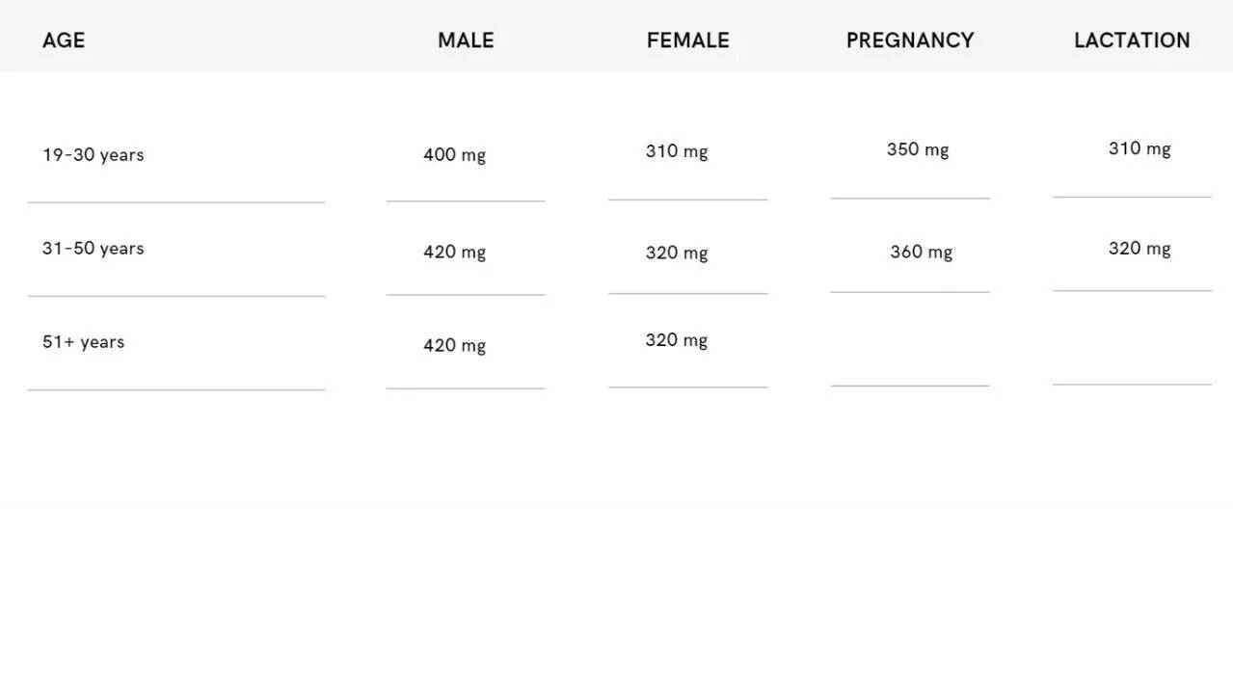Click the AGE column header
Image resolution: width=1233 pixels, height=694 pixels.
tap(64, 40)
